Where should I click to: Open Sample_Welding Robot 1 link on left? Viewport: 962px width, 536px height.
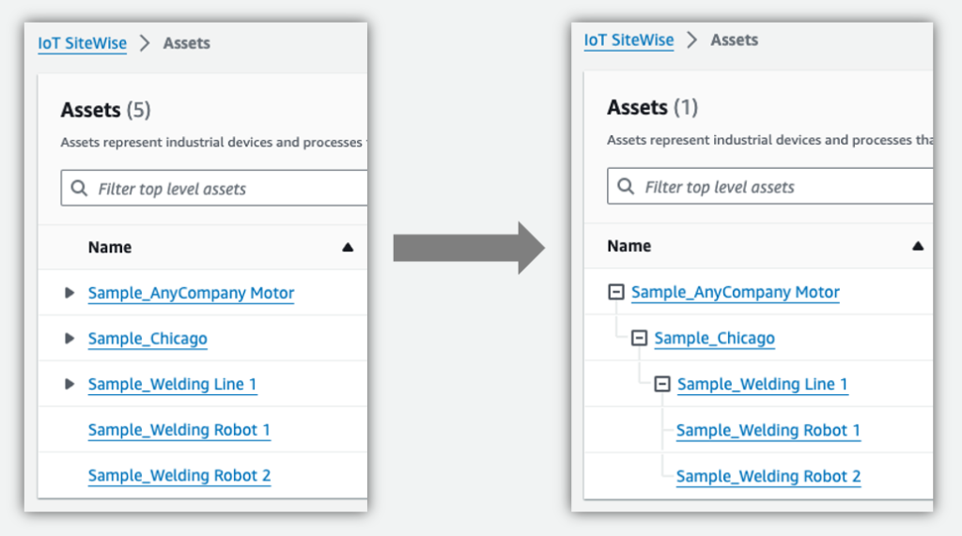point(179,430)
